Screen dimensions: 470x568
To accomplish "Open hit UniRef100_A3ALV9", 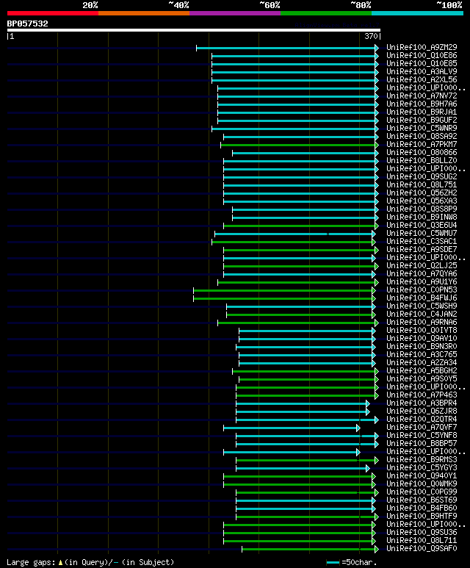I will 422,72.
